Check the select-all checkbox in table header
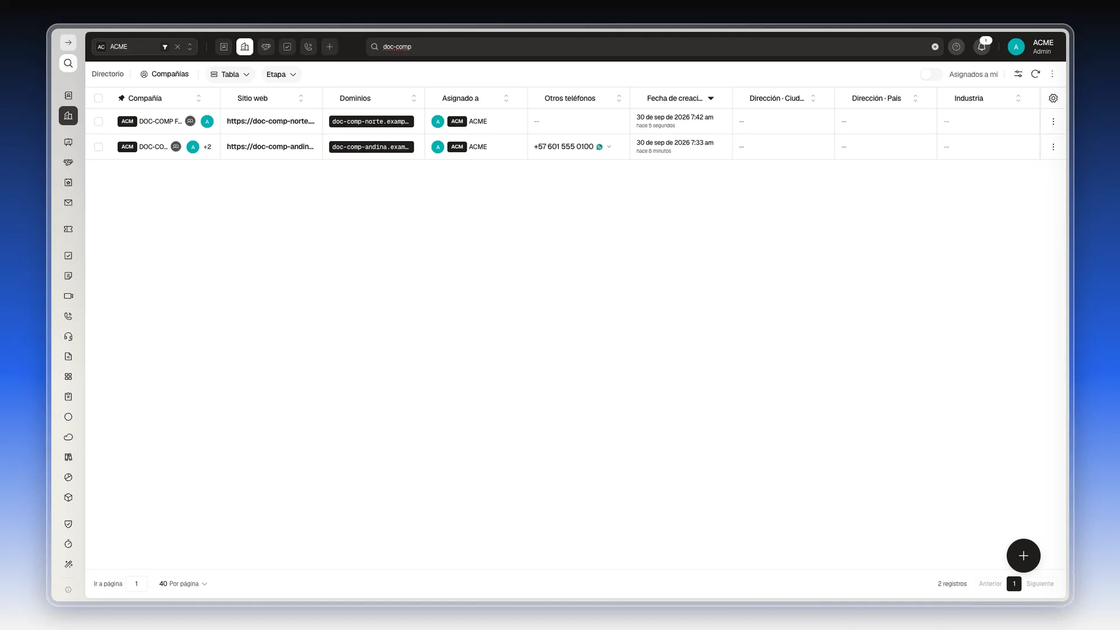Viewport: 1120px width, 630px height. [x=99, y=98]
